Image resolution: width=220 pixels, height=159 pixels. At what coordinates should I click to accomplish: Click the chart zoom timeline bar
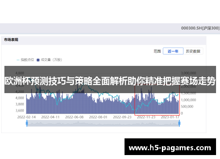click(x=103, y=123)
